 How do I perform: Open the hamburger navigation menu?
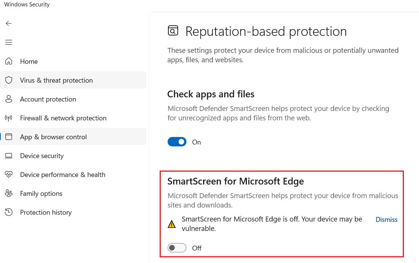pyautogui.click(x=9, y=42)
